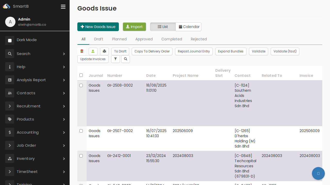Screen dimensions: 330x185
Task: Click the blue floating chat button
Action: click(318, 173)
